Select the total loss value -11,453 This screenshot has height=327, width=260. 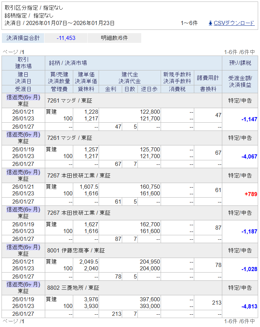pyautogui.click(x=66, y=38)
